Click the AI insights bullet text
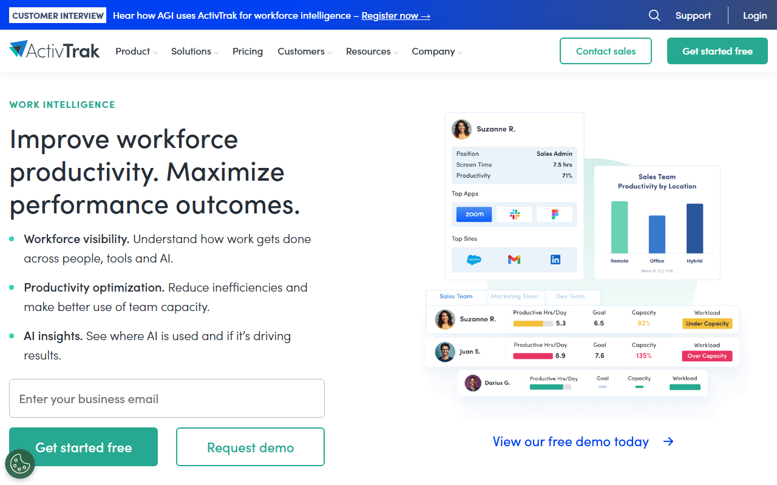Viewport: 777px width, 485px height. (157, 346)
